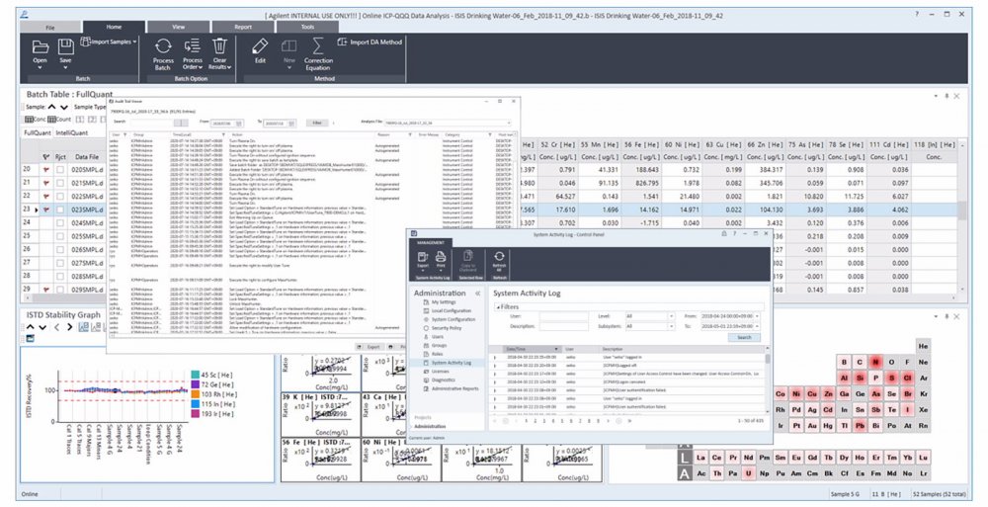Viewport: 988px width, 507px height.
Task: Click the 45 Sc [He] teal legend swatch
Action: [x=196, y=375]
